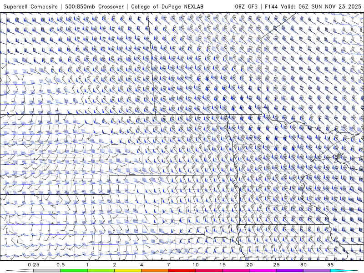Select the hot pink 15–20 color bar segment
Image resolution: width=364 pixels, height=273 pixels.
pyautogui.click(x=236, y=271)
